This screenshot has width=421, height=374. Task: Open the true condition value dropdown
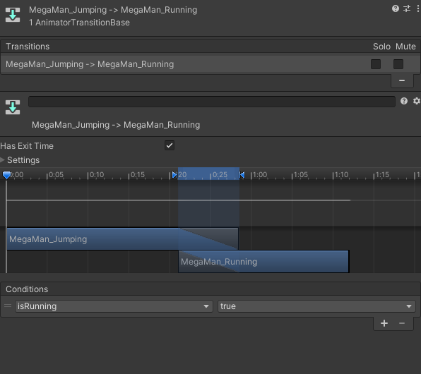pos(316,306)
